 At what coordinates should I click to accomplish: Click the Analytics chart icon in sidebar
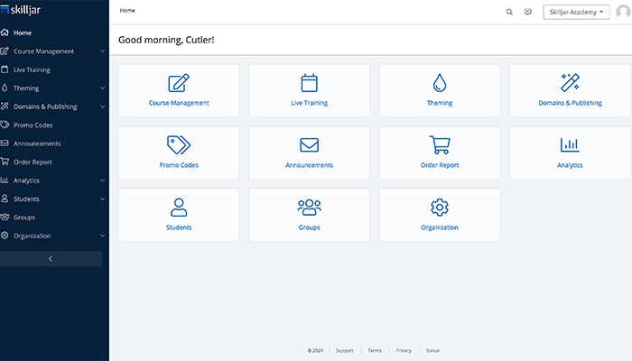click(x=5, y=180)
